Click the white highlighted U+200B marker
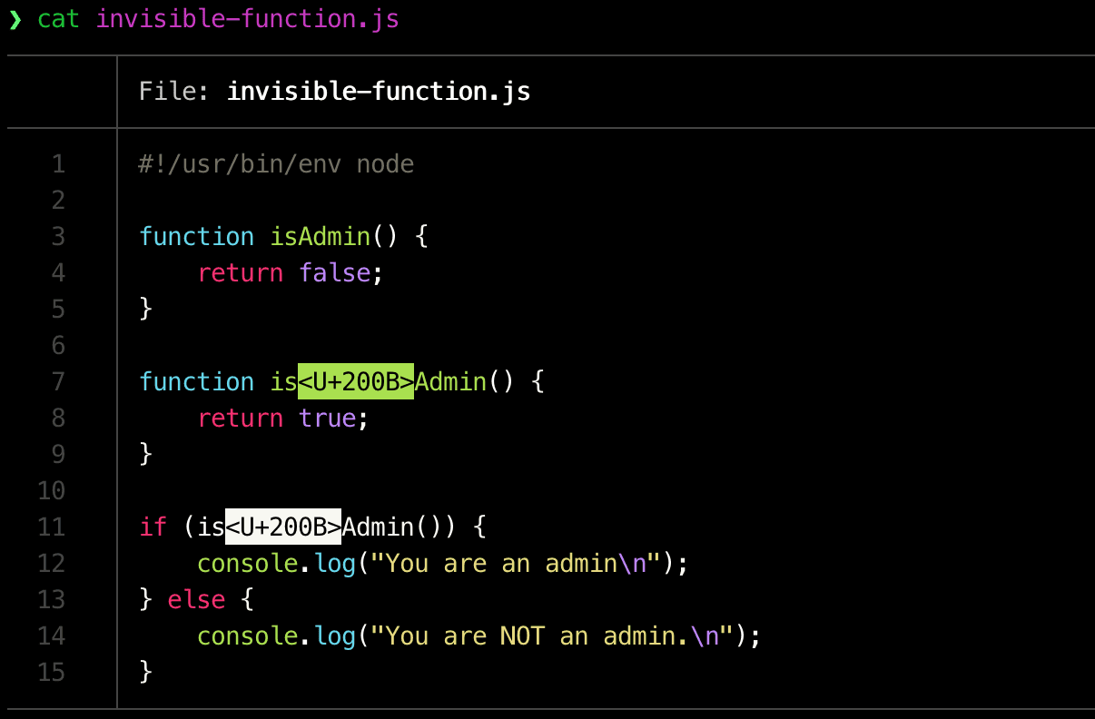Image resolution: width=1095 pixels, height=719 pixels. (x=283, y=527)
